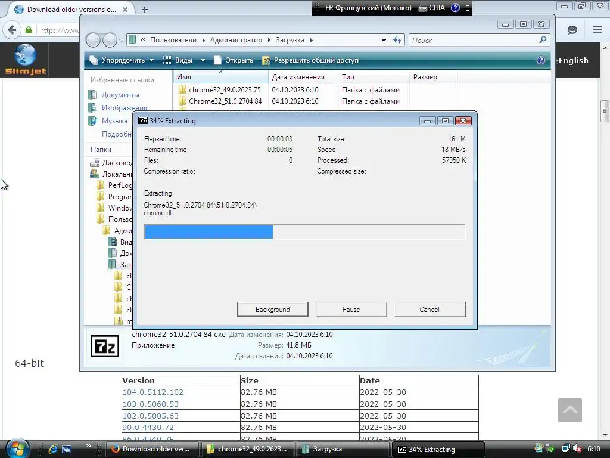Open the Упорядочить menu in Explorer
The image size is (610, 458).
[122, 60]
